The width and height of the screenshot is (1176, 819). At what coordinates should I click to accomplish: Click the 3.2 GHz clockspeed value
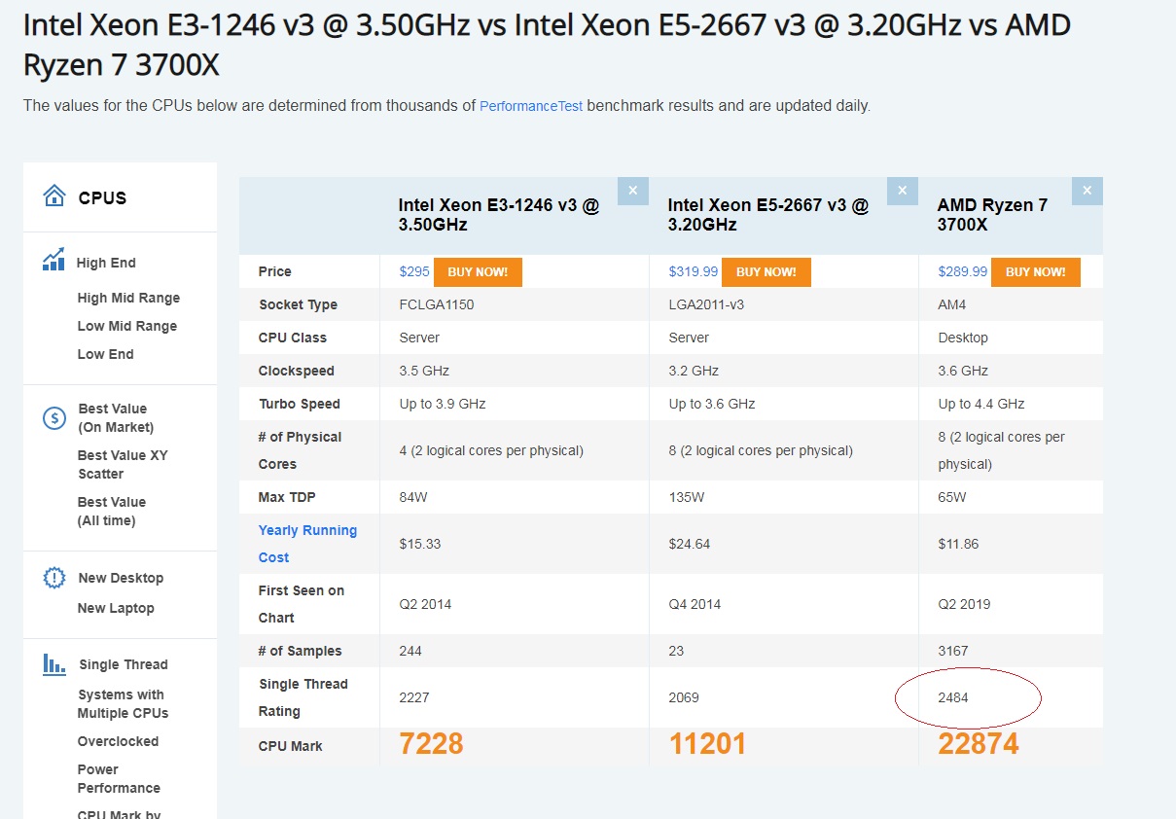694,371
